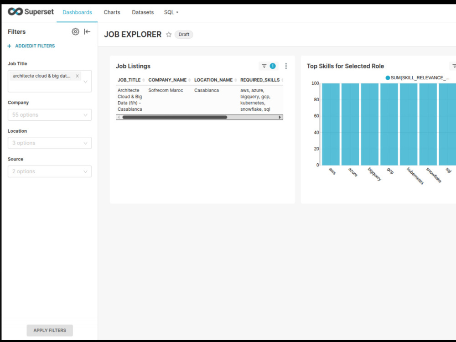Screen dimensions: 456x342
Task: Click the JOB EXPLORER dashboard title
Action: pyautogui.click(x=133, y=34)
